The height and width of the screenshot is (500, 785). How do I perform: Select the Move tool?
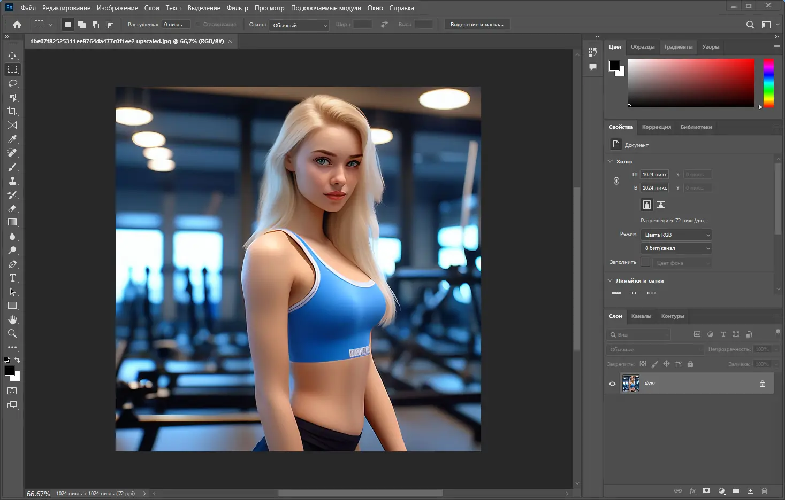pos(12,56)
